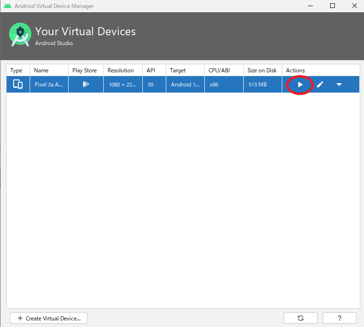The image size is (364, 327).
Task: Select the 'Android 1...' target cell
Action: click(x=185, y=84)
